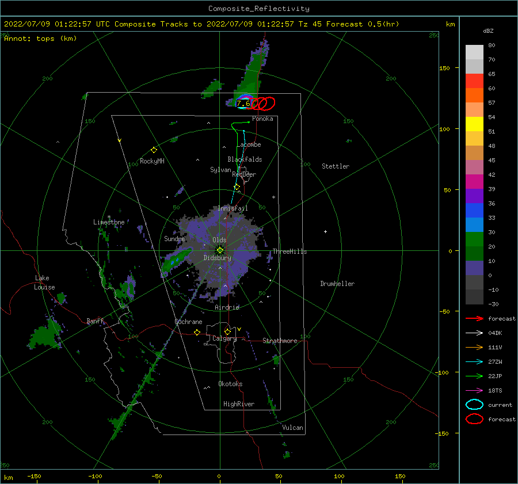Click the yellow diamond marker below RedDeer
This screenshot has height=484, width=518.
tap(237, 187)
